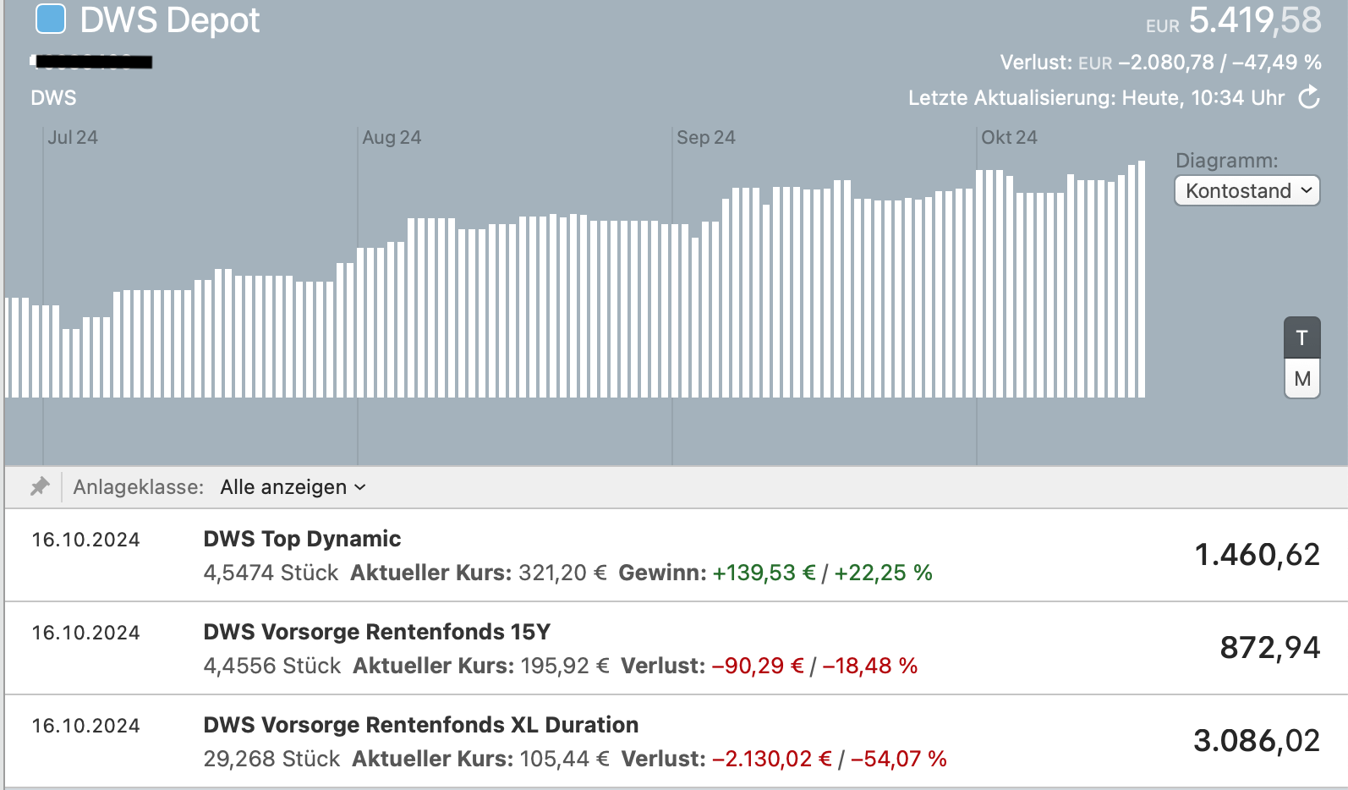Click the Aug 24 chart axis label

[392, 138]
